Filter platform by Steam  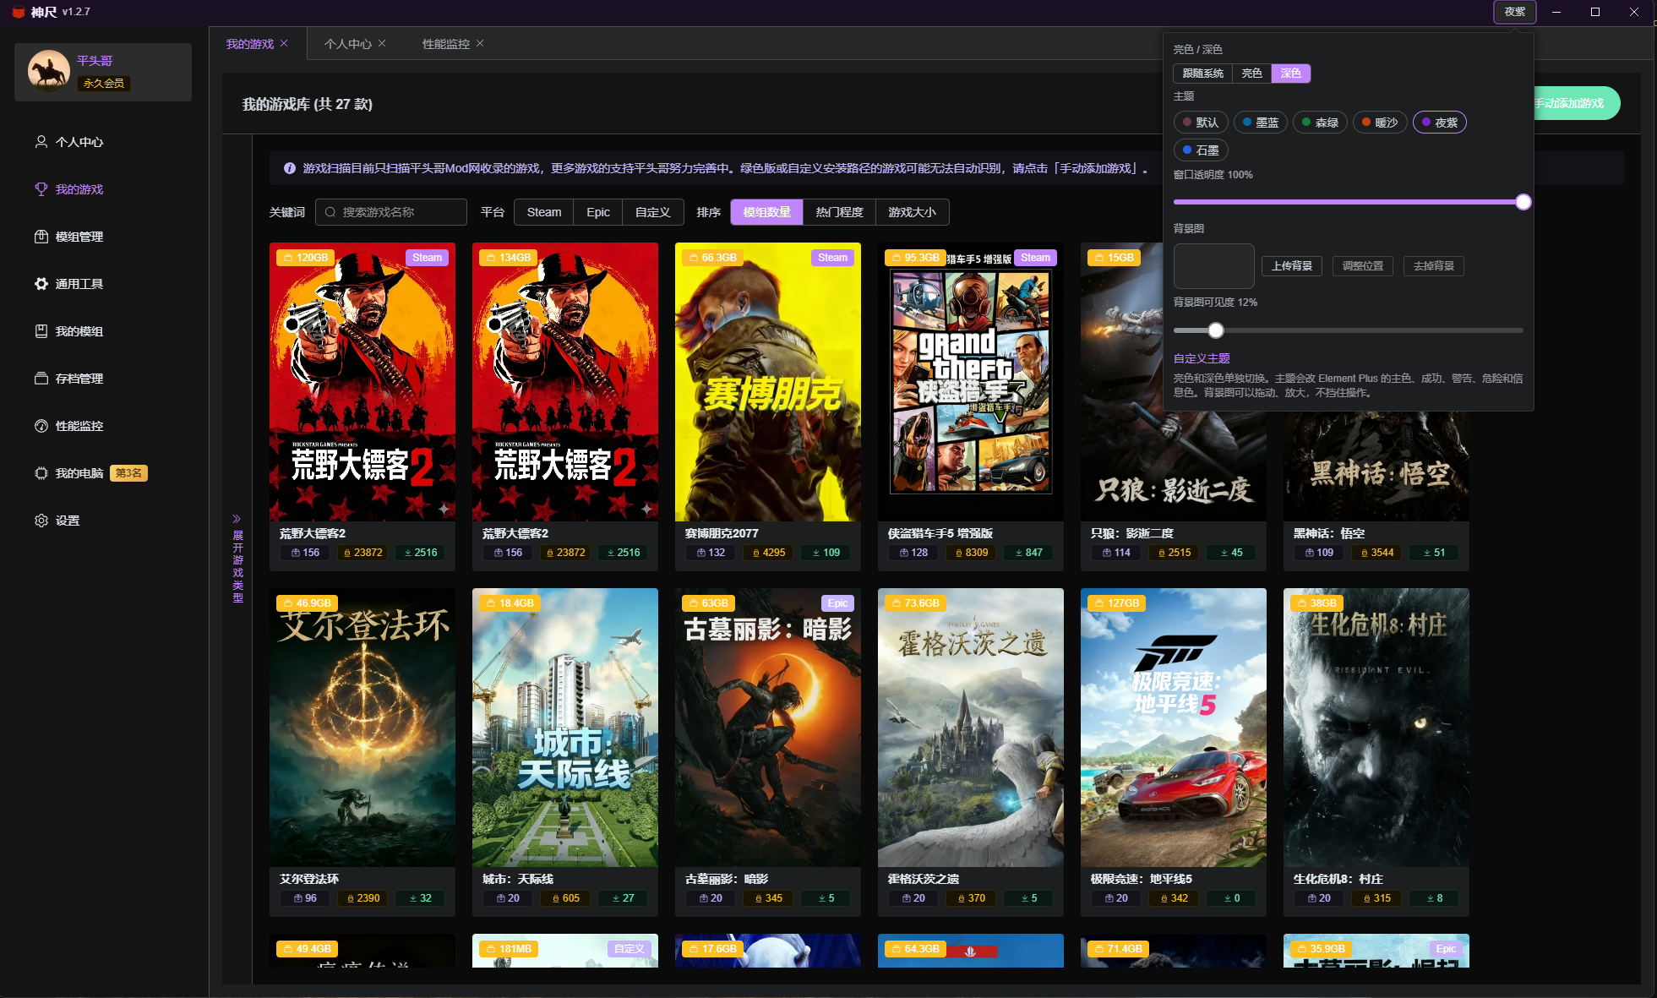point(543,212)
